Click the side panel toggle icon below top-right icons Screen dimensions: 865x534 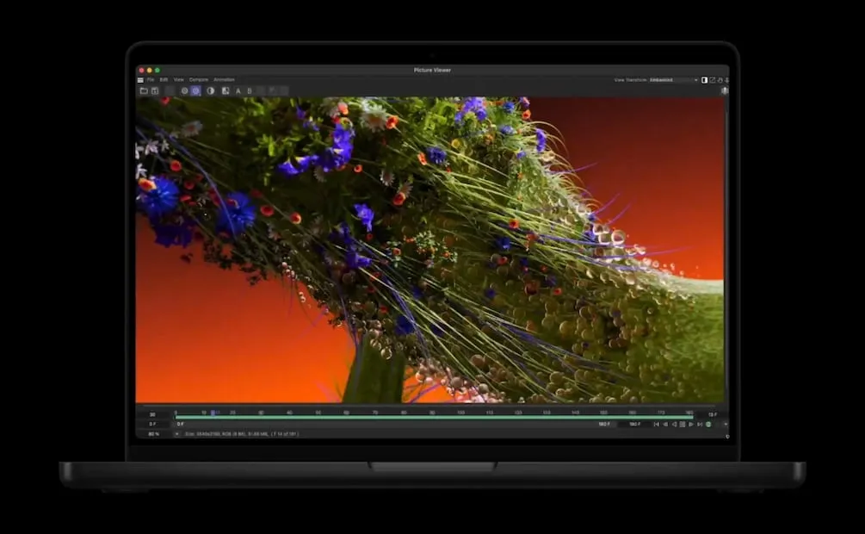[725, 90]
